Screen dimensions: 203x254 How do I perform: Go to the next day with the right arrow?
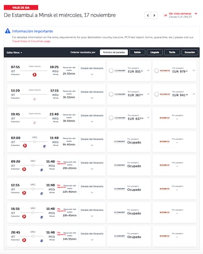(x=154, y=16)
